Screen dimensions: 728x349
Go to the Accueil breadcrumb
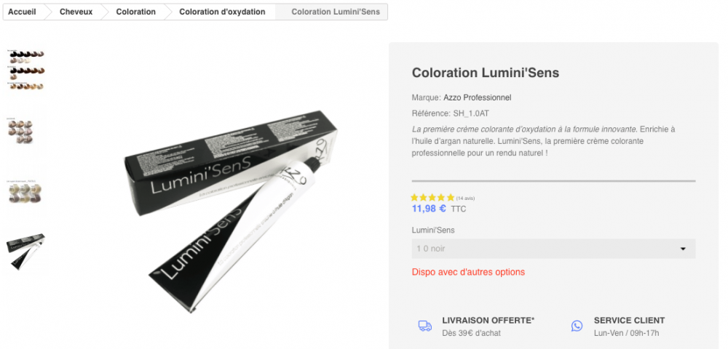point(22,12)
